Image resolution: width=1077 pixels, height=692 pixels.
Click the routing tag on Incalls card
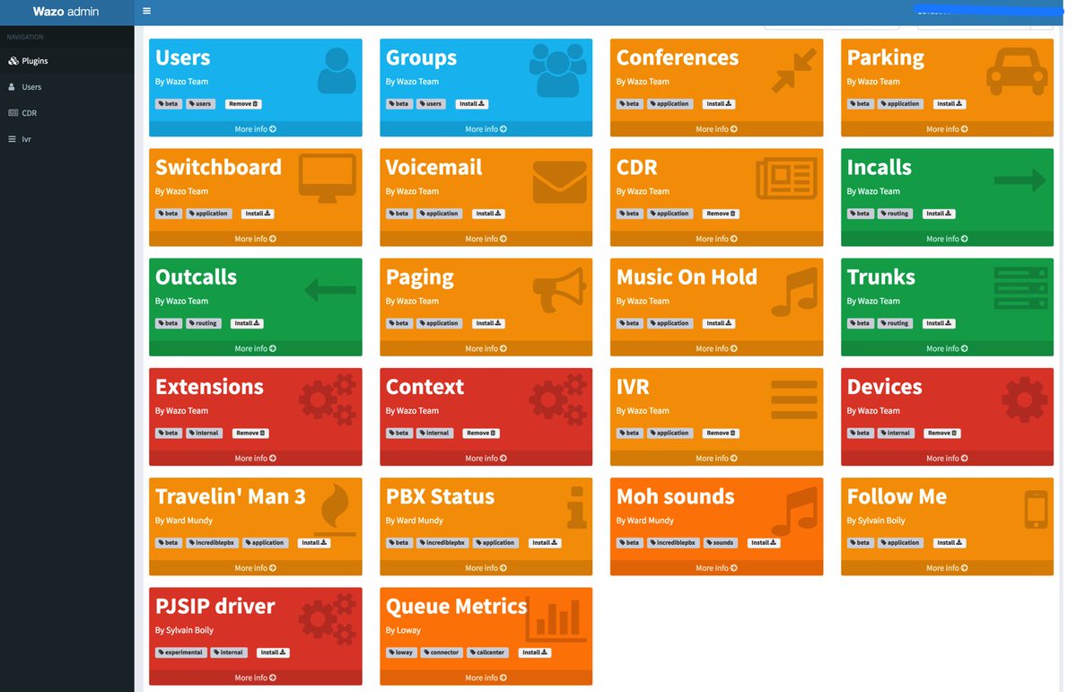tap(896, 214)
